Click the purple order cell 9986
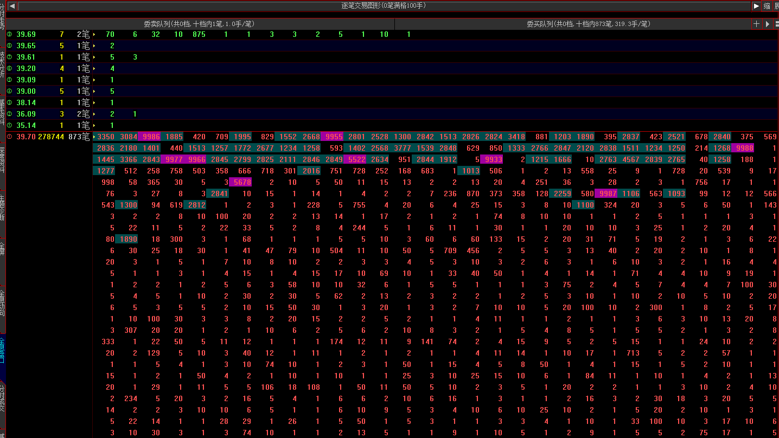The image size is (779, 438). tap(149, 137)
